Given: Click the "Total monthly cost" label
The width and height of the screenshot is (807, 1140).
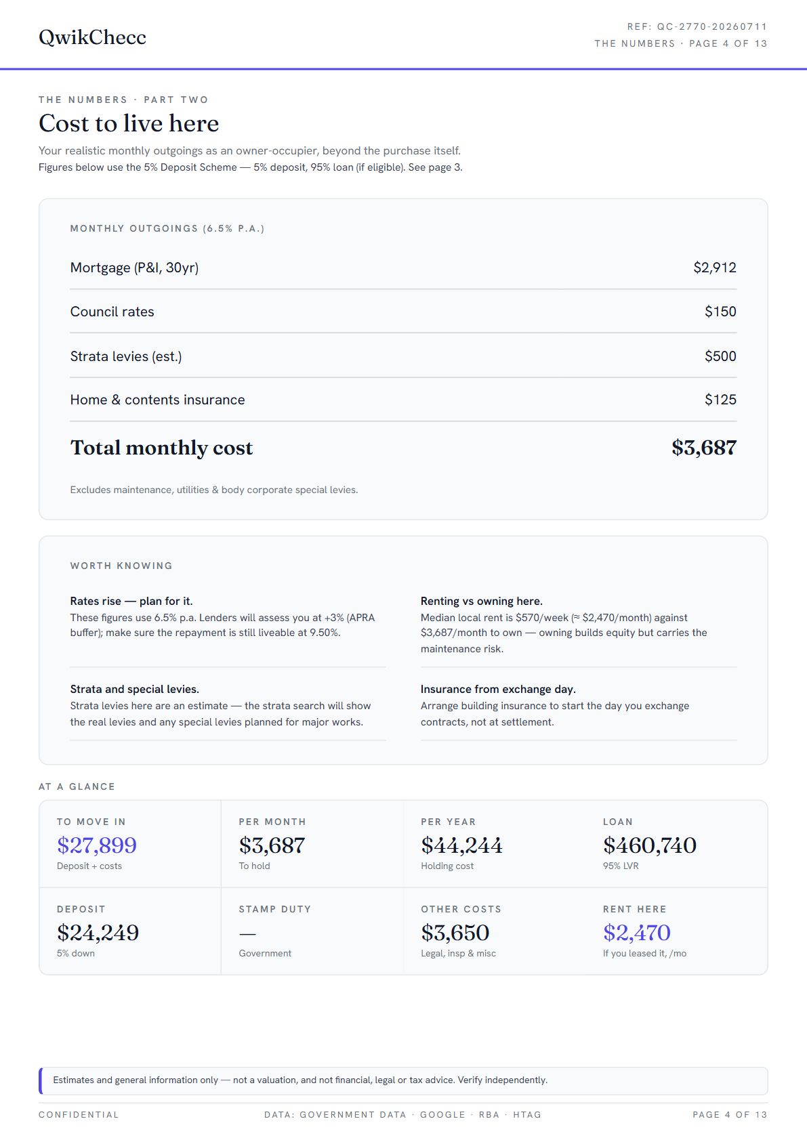Looking at the screenshot, I should (x=161, y=448).
